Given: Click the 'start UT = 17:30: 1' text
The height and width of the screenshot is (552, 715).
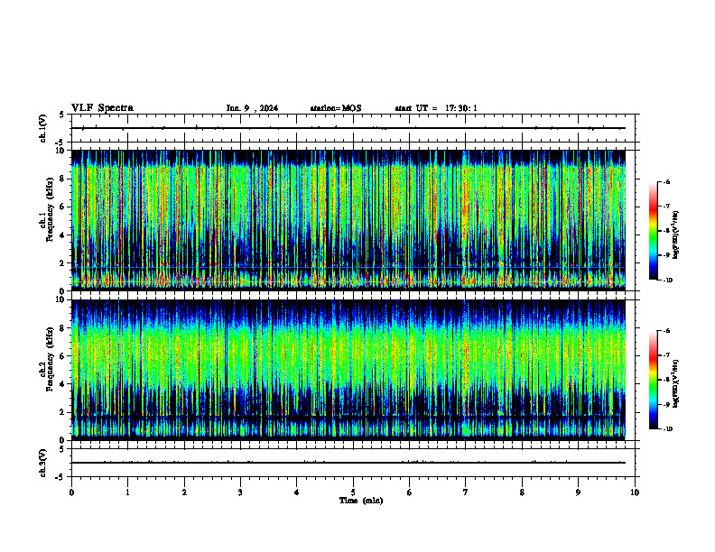Looking at the screenshot, I should click(436, 108).
